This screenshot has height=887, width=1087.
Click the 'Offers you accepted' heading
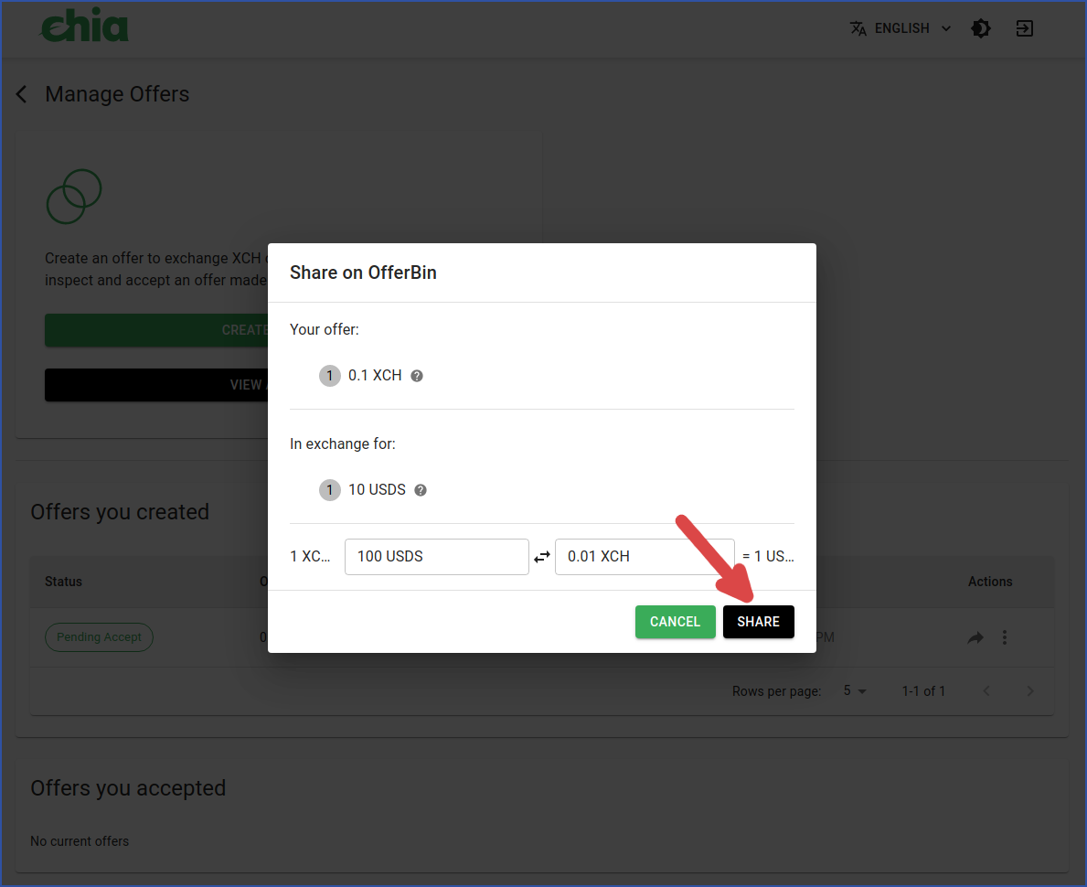[x=128, y=788]
